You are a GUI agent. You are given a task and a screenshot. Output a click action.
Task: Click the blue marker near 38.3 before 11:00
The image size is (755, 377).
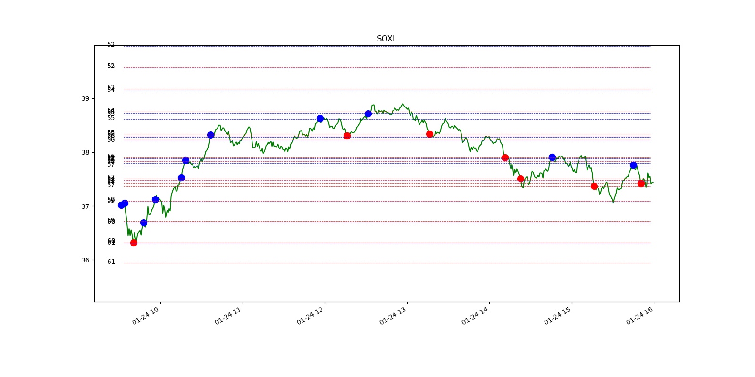coord(210,135)
